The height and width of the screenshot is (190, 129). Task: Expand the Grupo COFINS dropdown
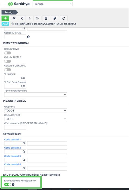point(36,119)
